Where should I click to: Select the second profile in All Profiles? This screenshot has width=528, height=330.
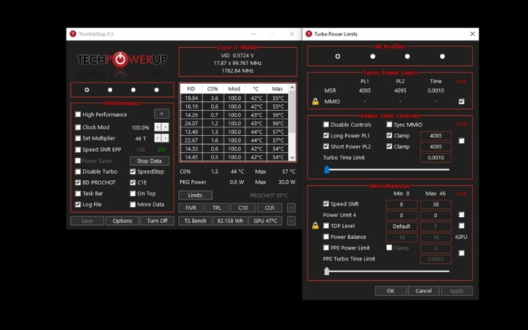373,57
